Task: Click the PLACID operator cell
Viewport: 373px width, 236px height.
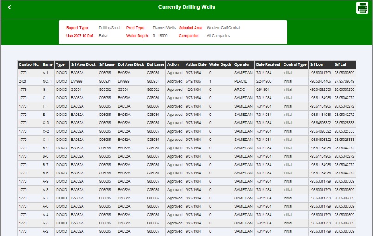Action: pyautogui.click(x=244, y=81)
